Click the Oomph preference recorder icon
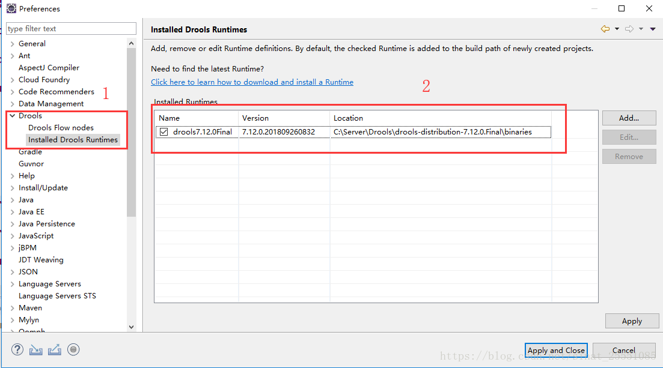This screenshot has height=368, width=663. click(x=73, y=349)
